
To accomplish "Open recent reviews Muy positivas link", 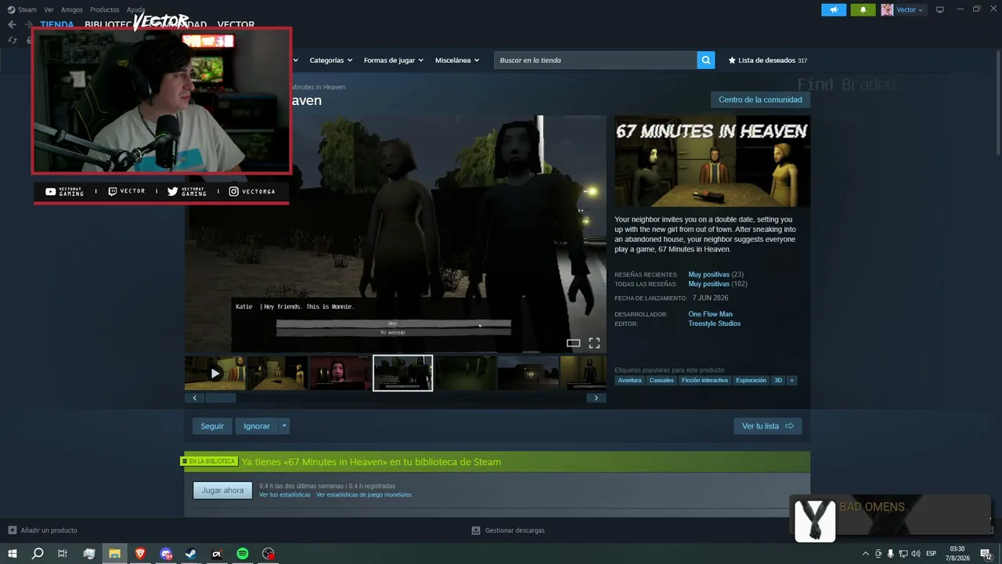I will [x=708, y=275].
